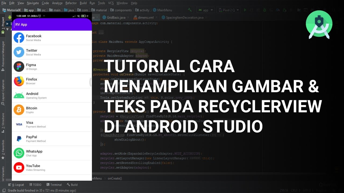Click the Facebook logo in the list

pos(19,38)
